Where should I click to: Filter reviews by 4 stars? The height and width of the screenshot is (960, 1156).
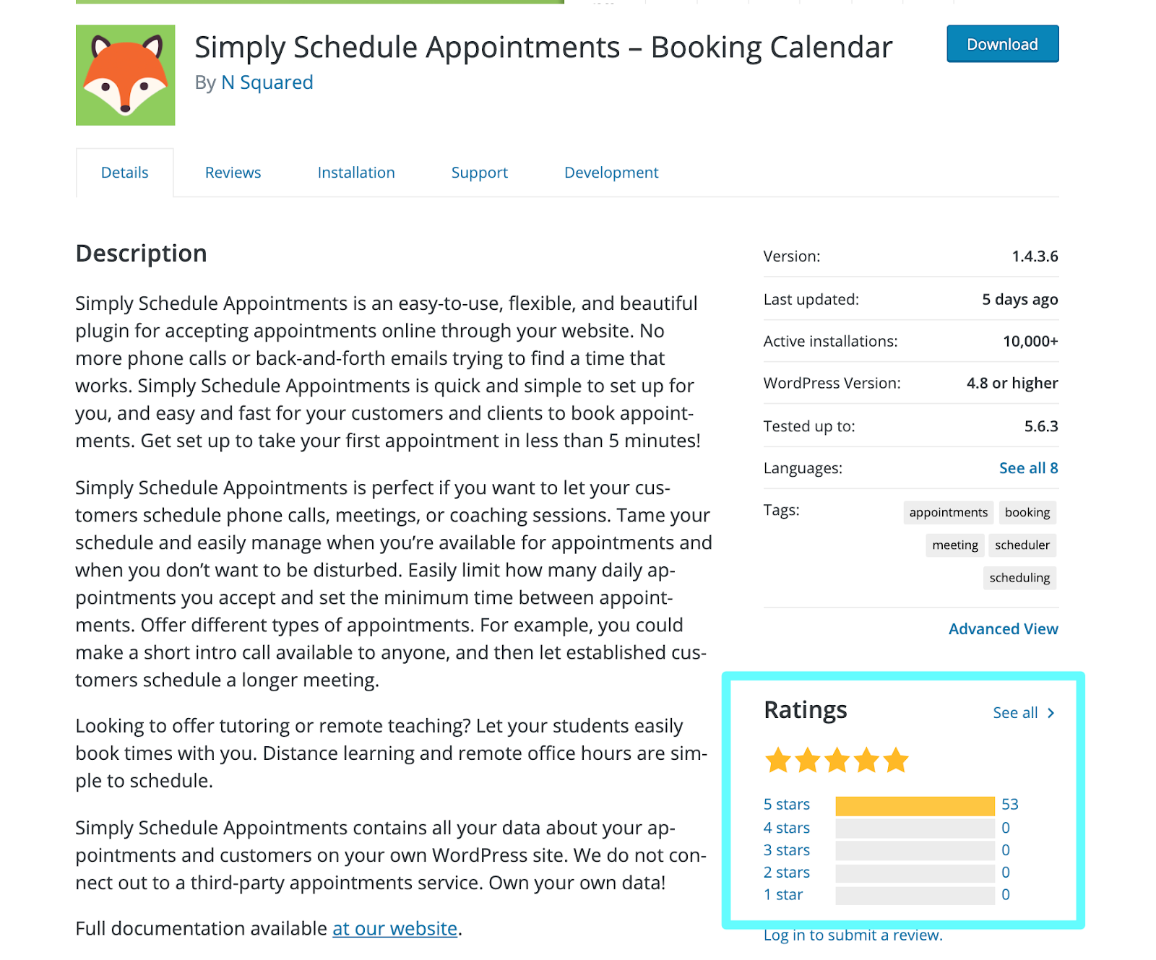pos(786,828)
